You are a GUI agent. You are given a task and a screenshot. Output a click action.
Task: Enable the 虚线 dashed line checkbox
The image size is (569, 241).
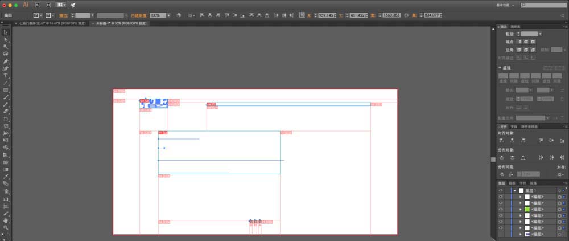pos(500,67)
